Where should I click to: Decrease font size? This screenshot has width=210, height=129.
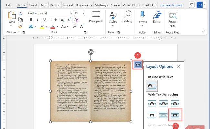[82, 26]
